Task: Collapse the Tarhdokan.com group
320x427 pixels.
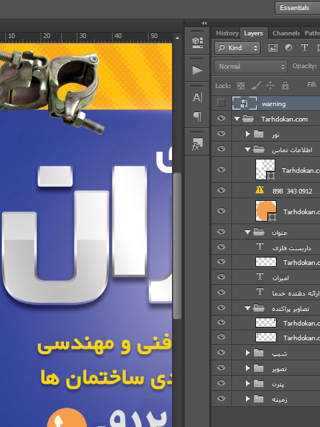Action: pos(237,119)
